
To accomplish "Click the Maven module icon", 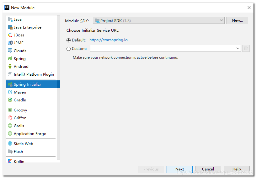I will pos(10,92).
